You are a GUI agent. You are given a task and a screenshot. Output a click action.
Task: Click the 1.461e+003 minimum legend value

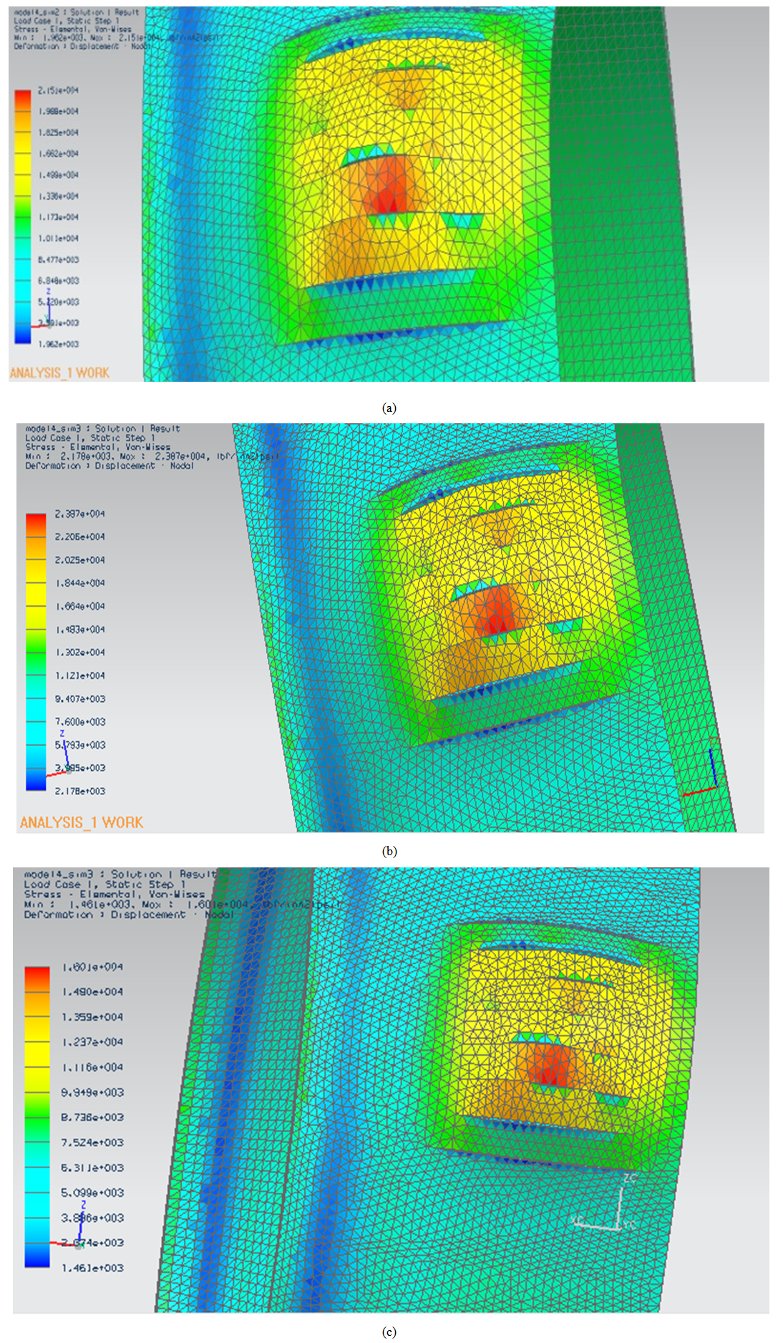tap(92, 1268)
